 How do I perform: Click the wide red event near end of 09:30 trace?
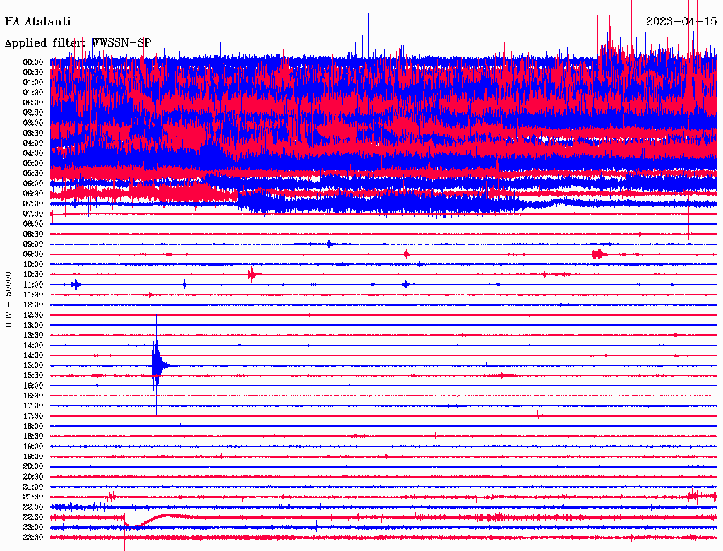[599, 254]
